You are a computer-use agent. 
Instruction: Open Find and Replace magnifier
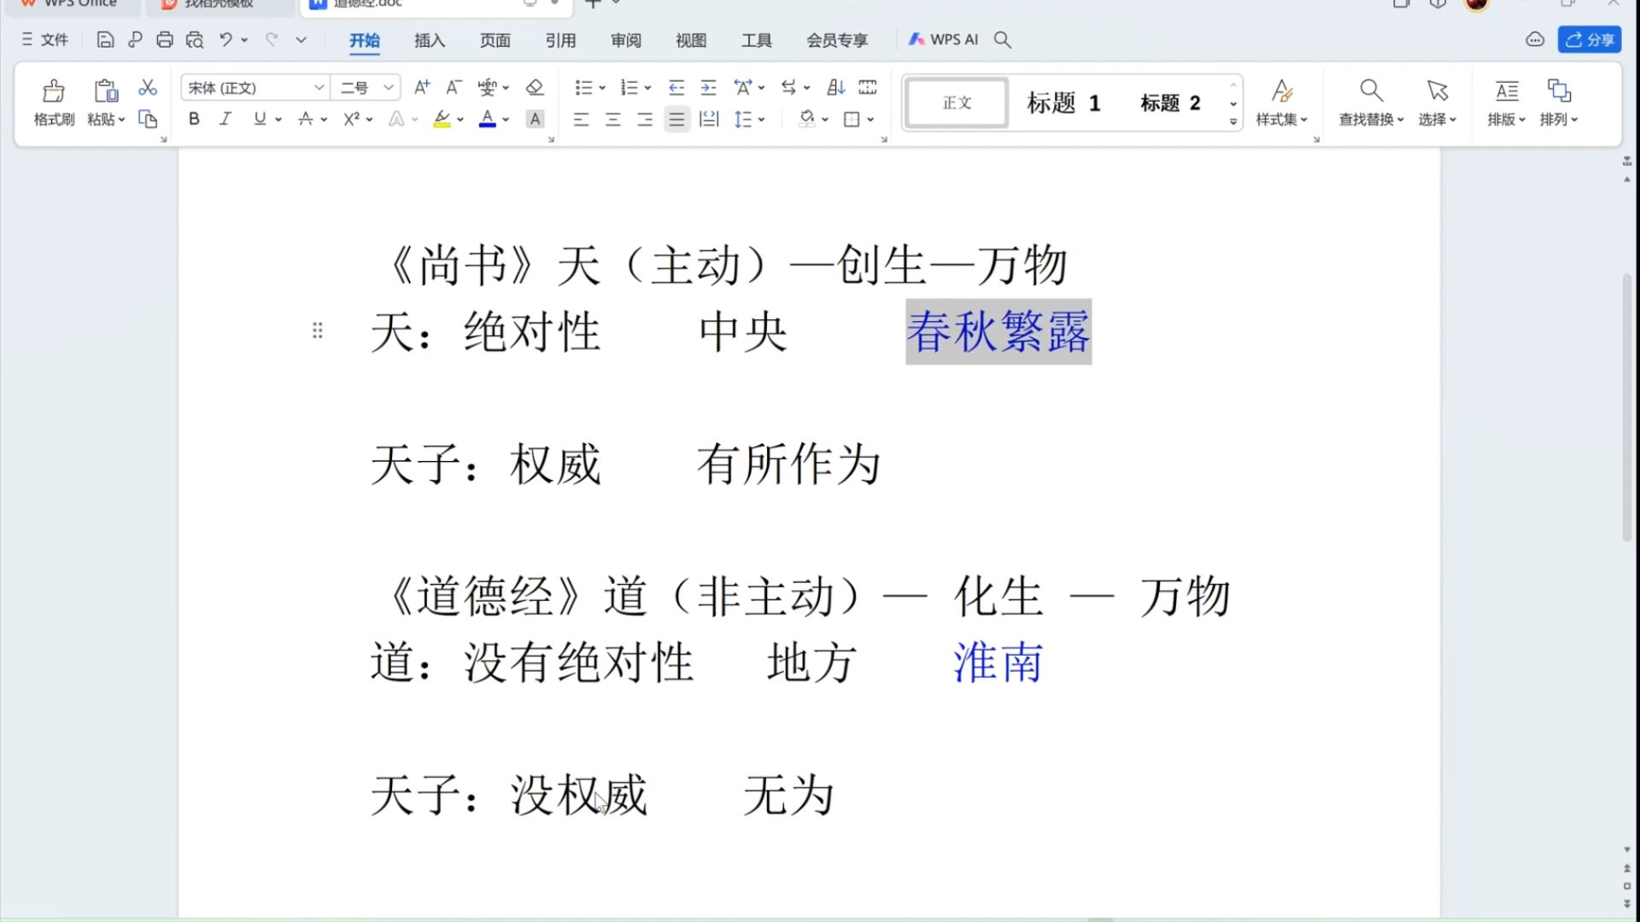[1371, 90]
